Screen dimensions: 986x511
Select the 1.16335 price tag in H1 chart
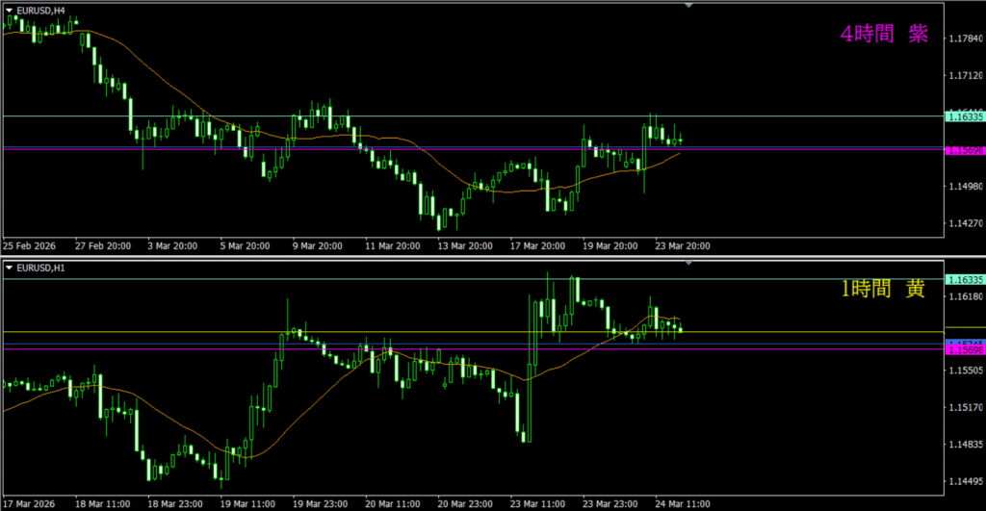click(x=964, y=279)
